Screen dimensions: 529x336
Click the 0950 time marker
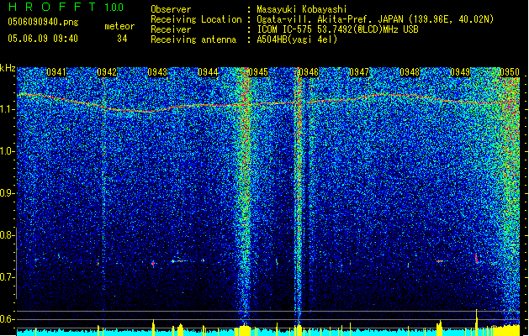pos(510,72)
